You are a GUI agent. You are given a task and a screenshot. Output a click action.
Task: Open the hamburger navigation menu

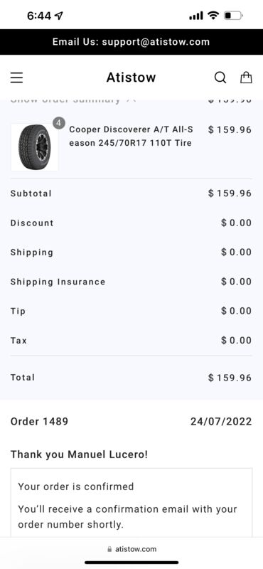point(16,78)
